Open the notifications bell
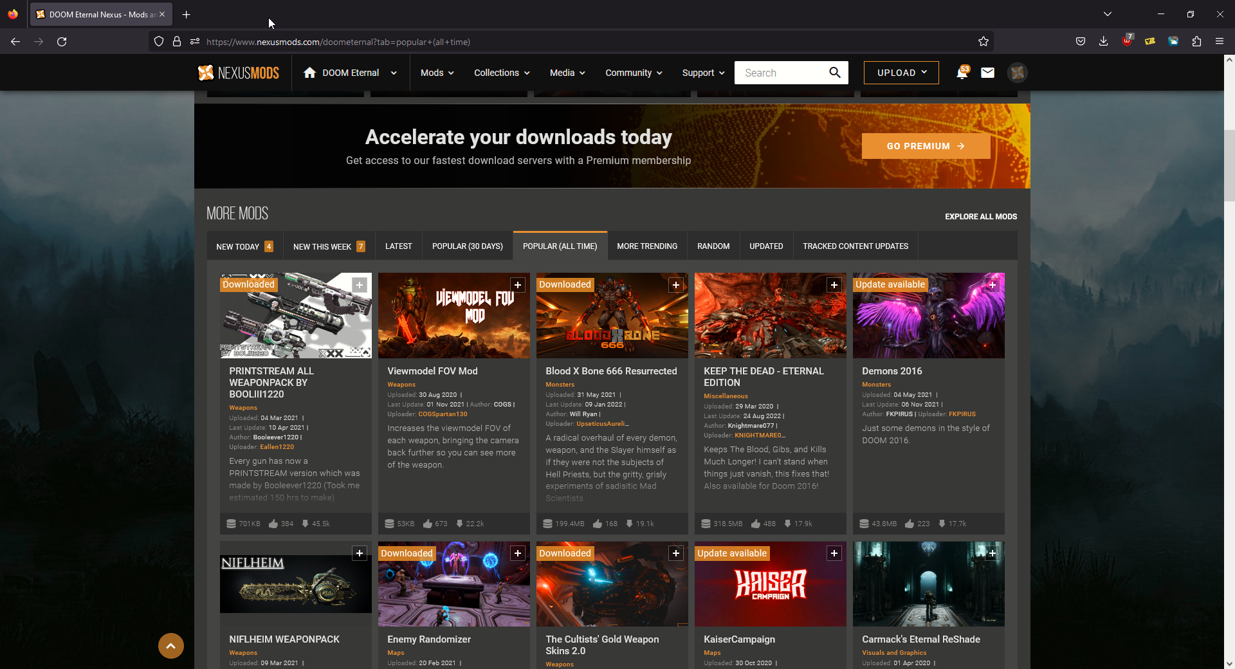 pyautogui.click(x=962, y=73)
